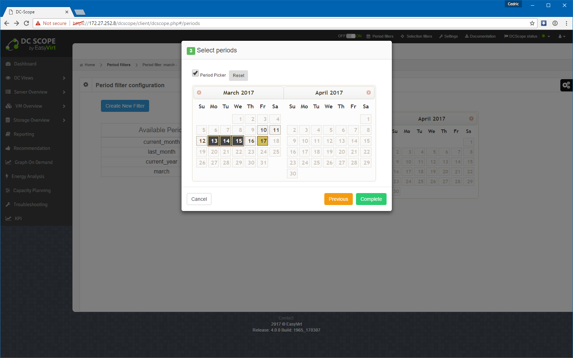Open the floating settings gears panel
The width and height of the screenshot is (573, 358).
point(566,85)
